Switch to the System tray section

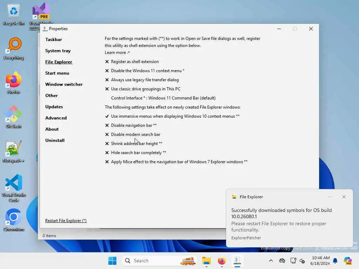[x=58, y=51]
